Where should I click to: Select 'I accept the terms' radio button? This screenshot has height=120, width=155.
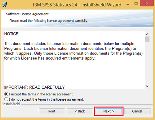click(6, 94)
